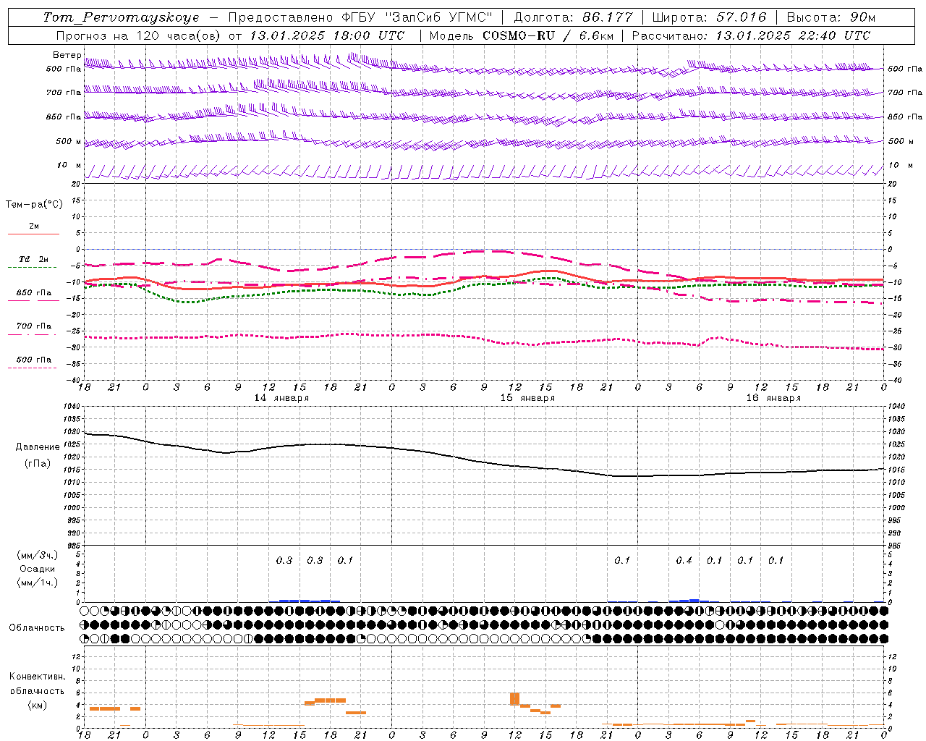Click the Облачность cloud cover label
Image resolution: width=926 pixels, height=741 pixels.
pos(37,627)
